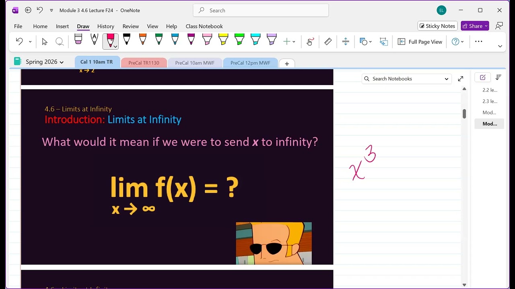Choose the Lasso Select tool

[x=60, y=41]
